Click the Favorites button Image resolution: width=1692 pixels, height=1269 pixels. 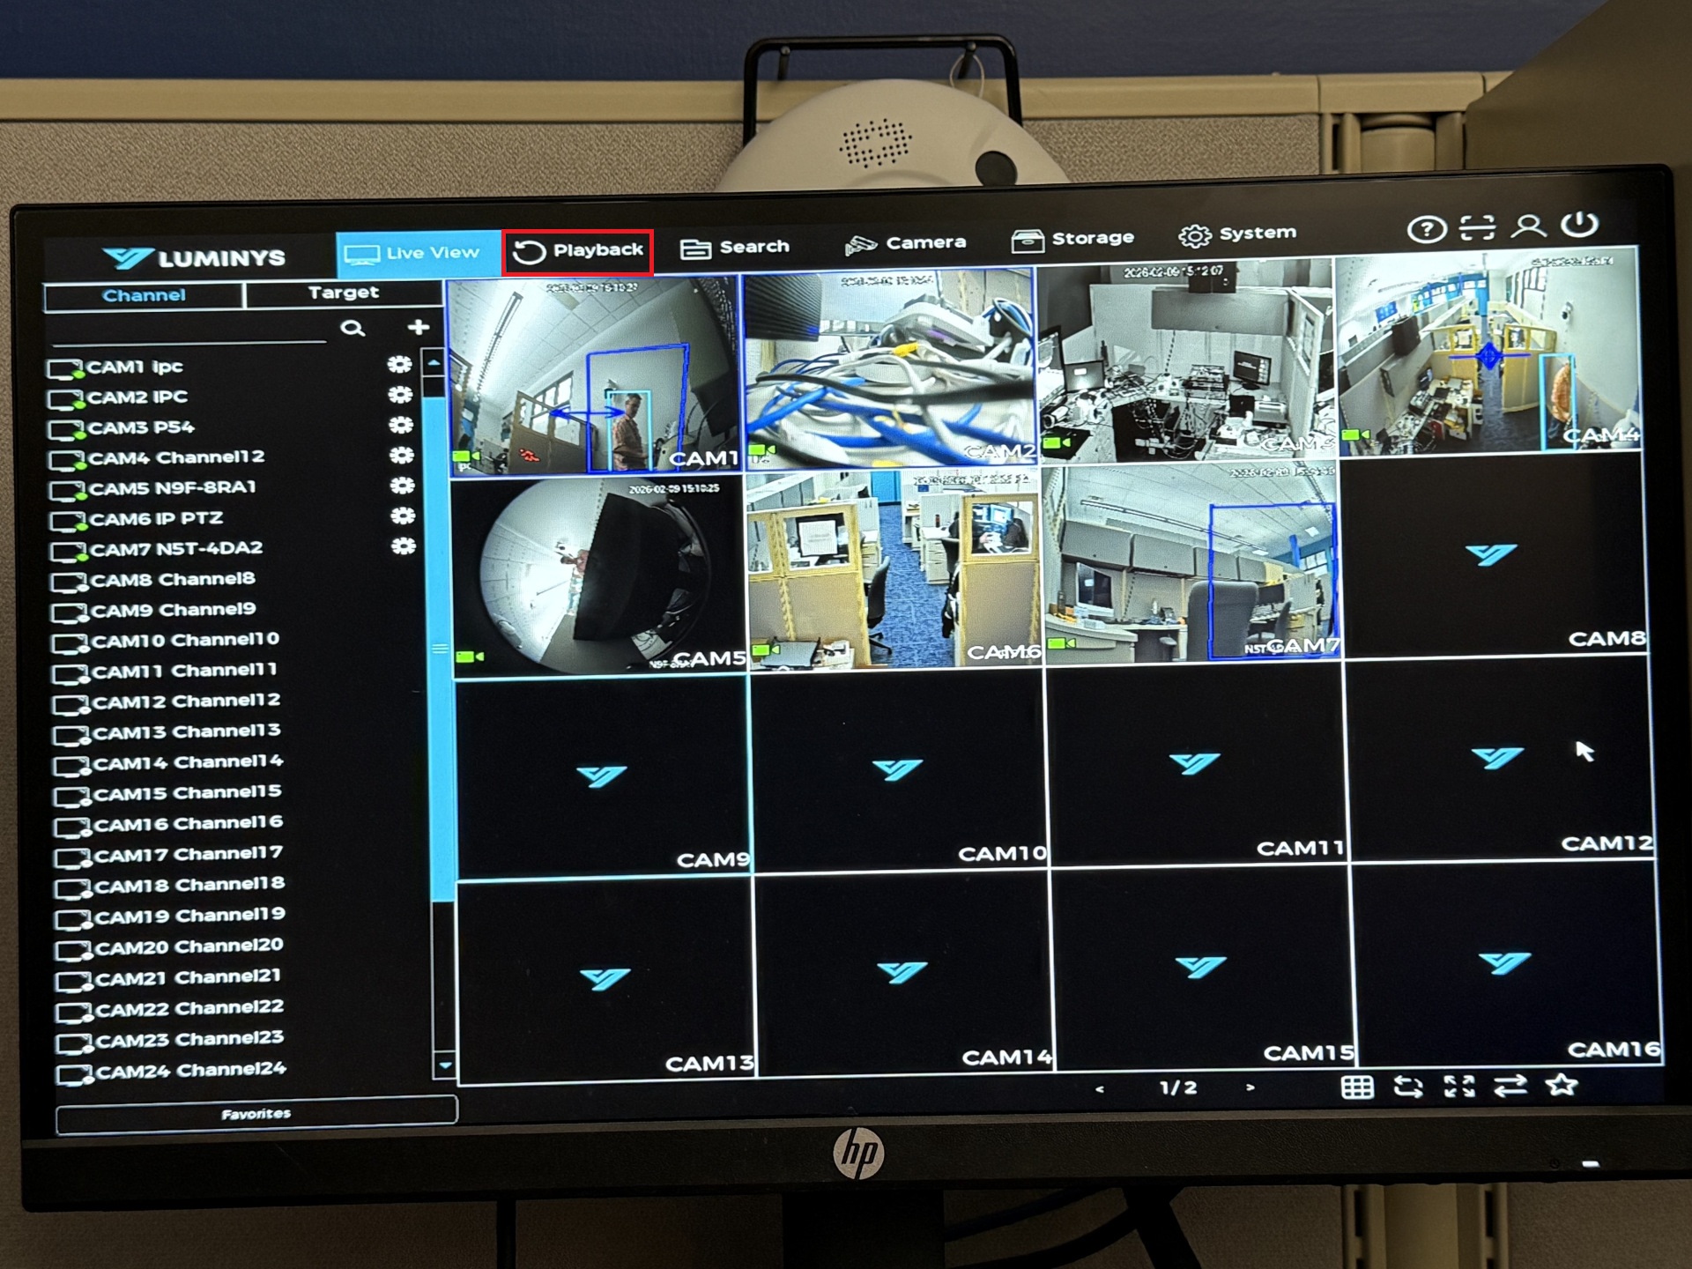(x=256, y=1114)
